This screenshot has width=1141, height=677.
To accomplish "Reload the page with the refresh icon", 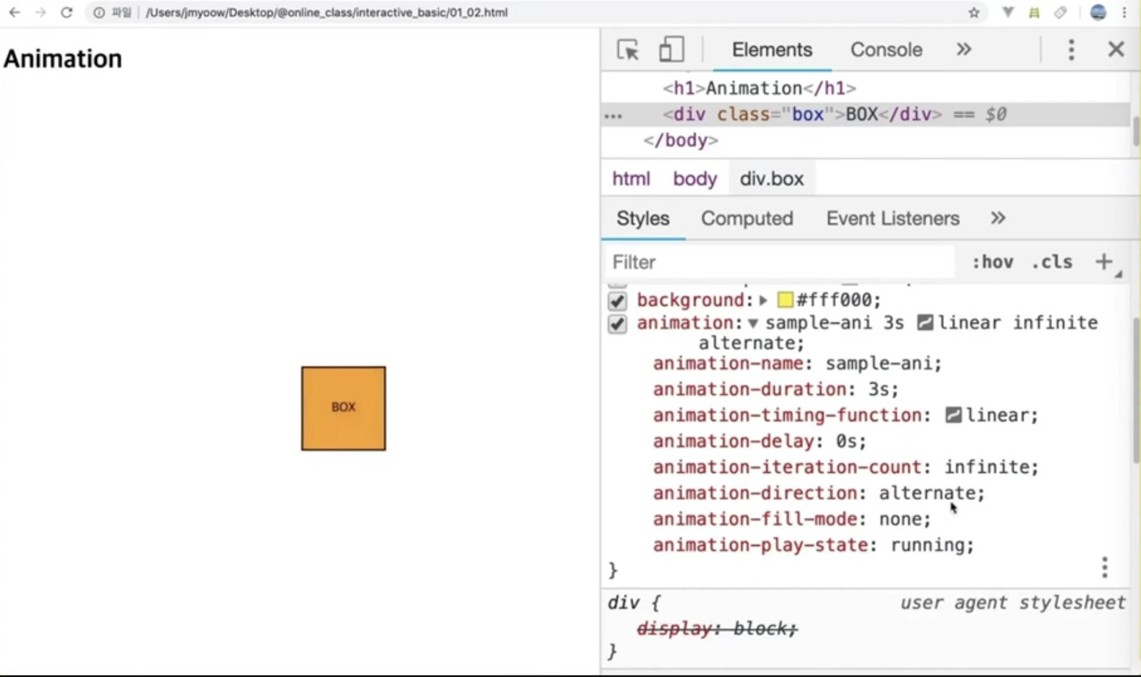I will click(x=66, y=12).
